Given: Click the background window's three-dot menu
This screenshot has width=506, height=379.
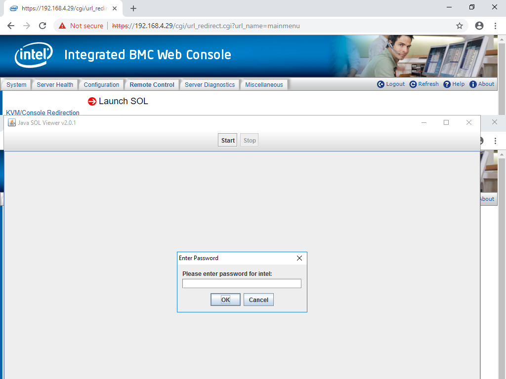Looking at the screenshot, I should (x=495, y=141).
